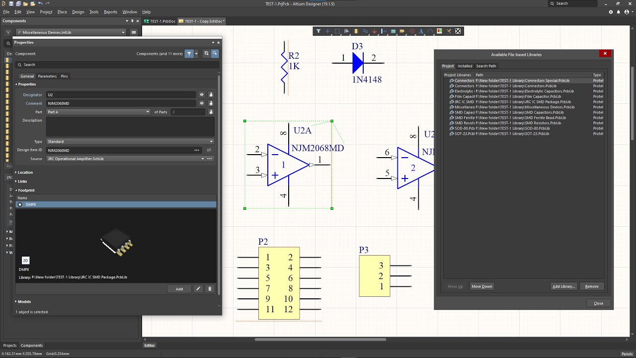This screenshot has width=636, height=358.
Task: Open the Type Standard dropdown
Action: point(130,142)
